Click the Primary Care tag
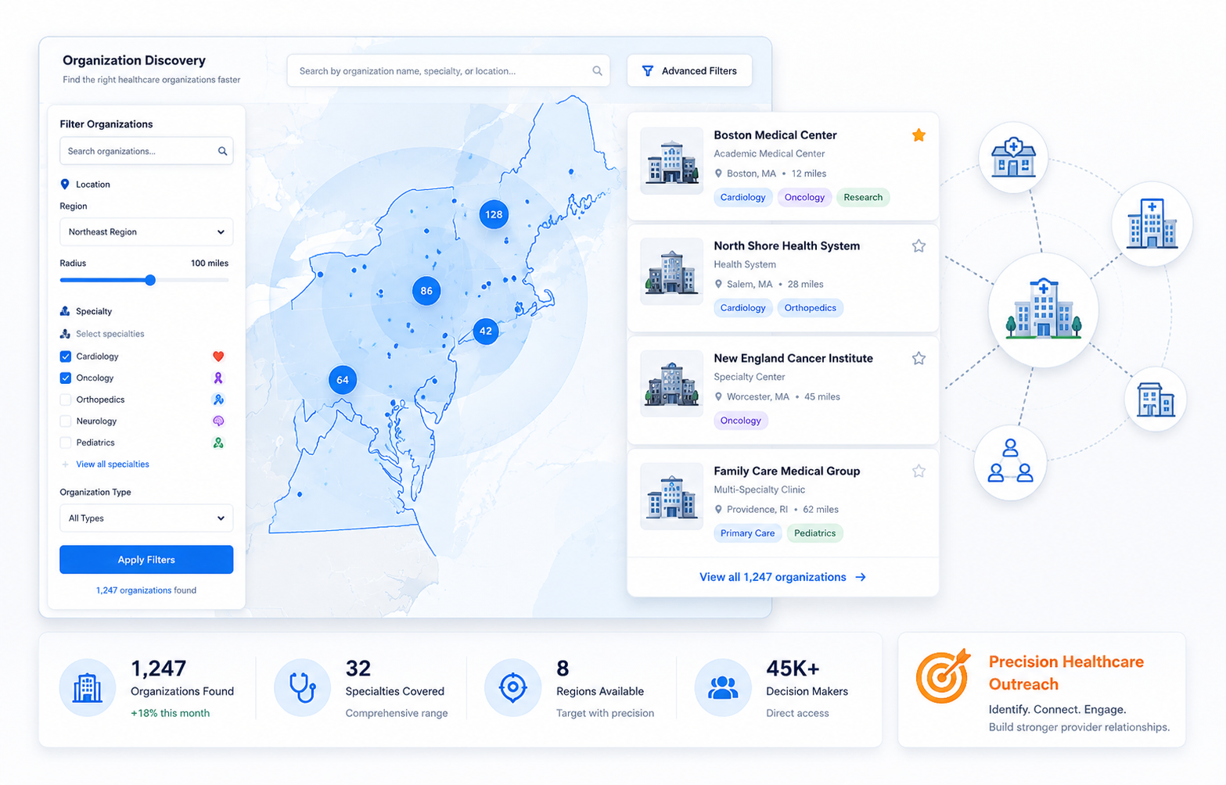1226x785 pixels. click(747, 533)
